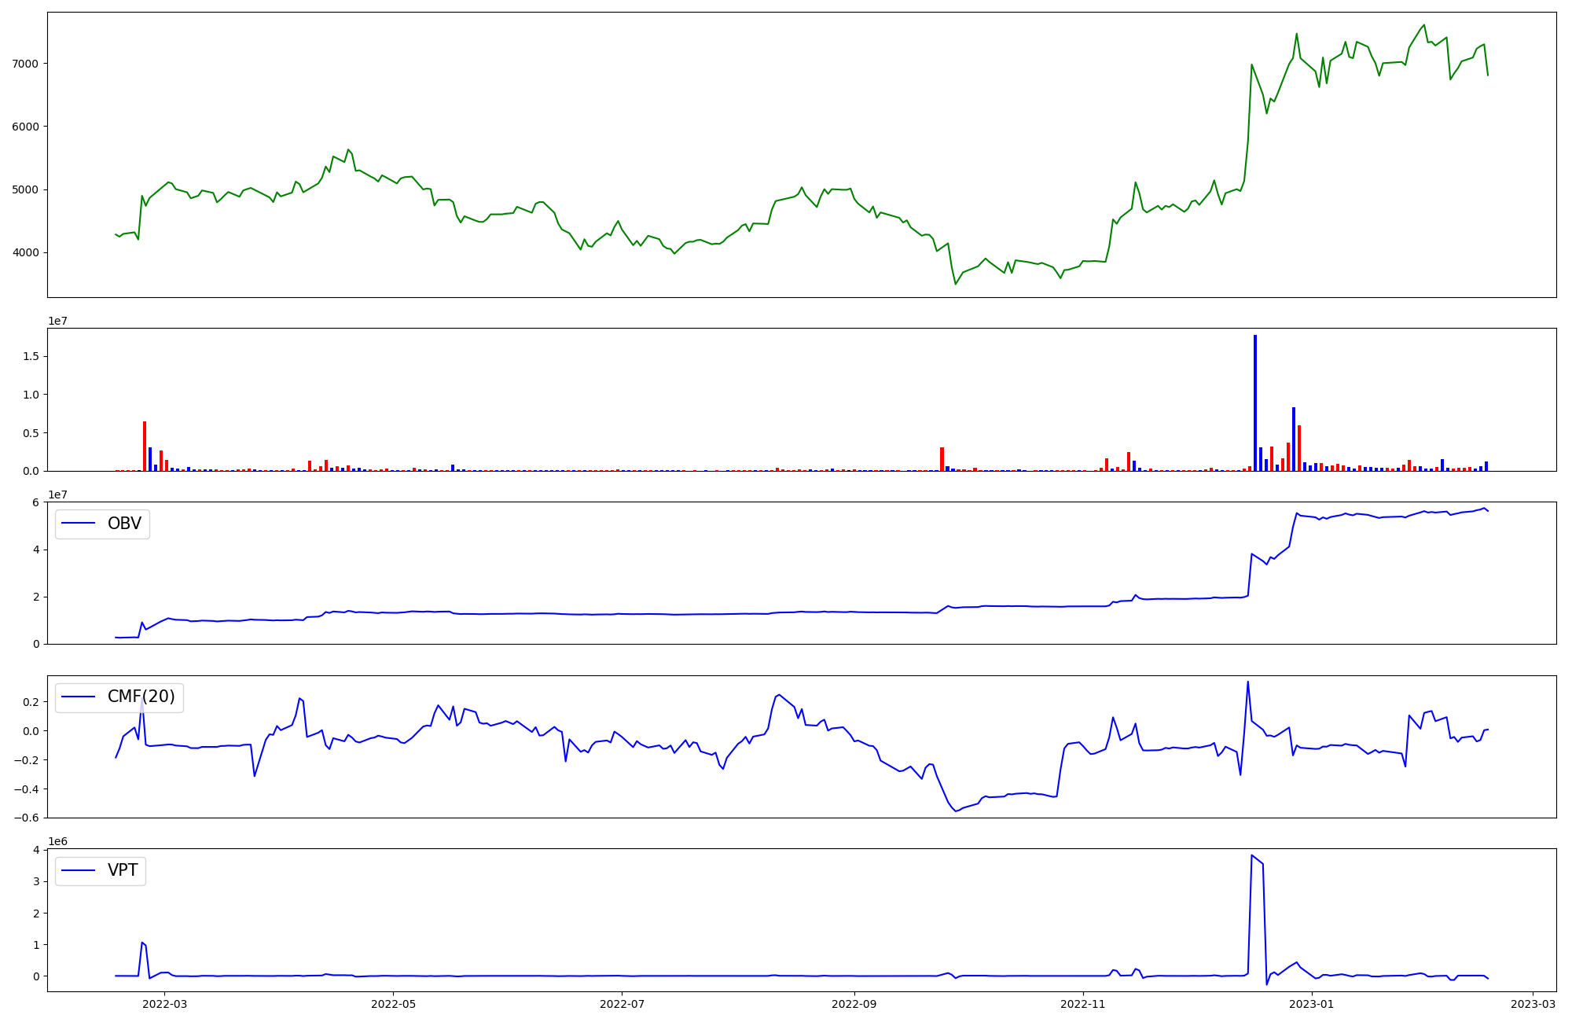Click the 1e6 exponent above the VPT chart
The height and width of the screenshot is (1022, 1572).
[57, 841]
